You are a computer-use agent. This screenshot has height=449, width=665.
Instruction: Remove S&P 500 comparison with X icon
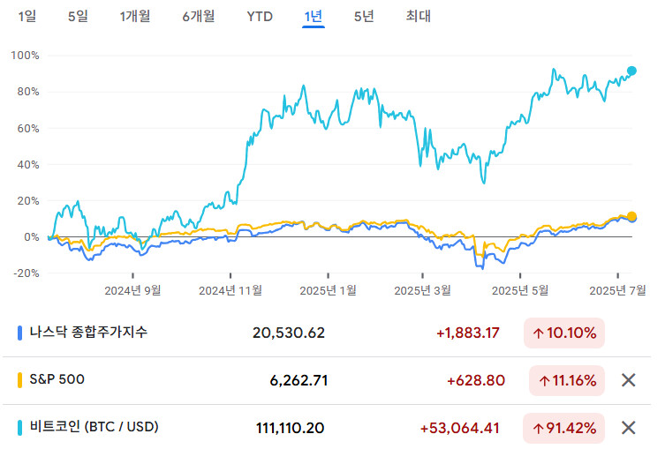click(x=628, y=380)
